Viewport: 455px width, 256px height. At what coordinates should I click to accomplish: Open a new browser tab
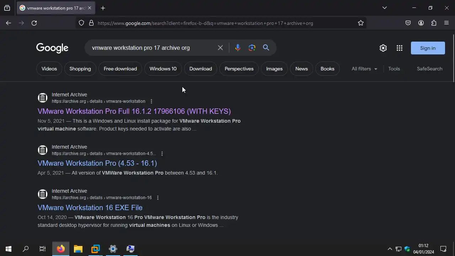click(103, 8)
